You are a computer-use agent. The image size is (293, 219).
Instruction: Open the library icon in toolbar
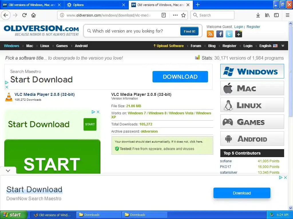pyautogui.click(x=267, y=15)
